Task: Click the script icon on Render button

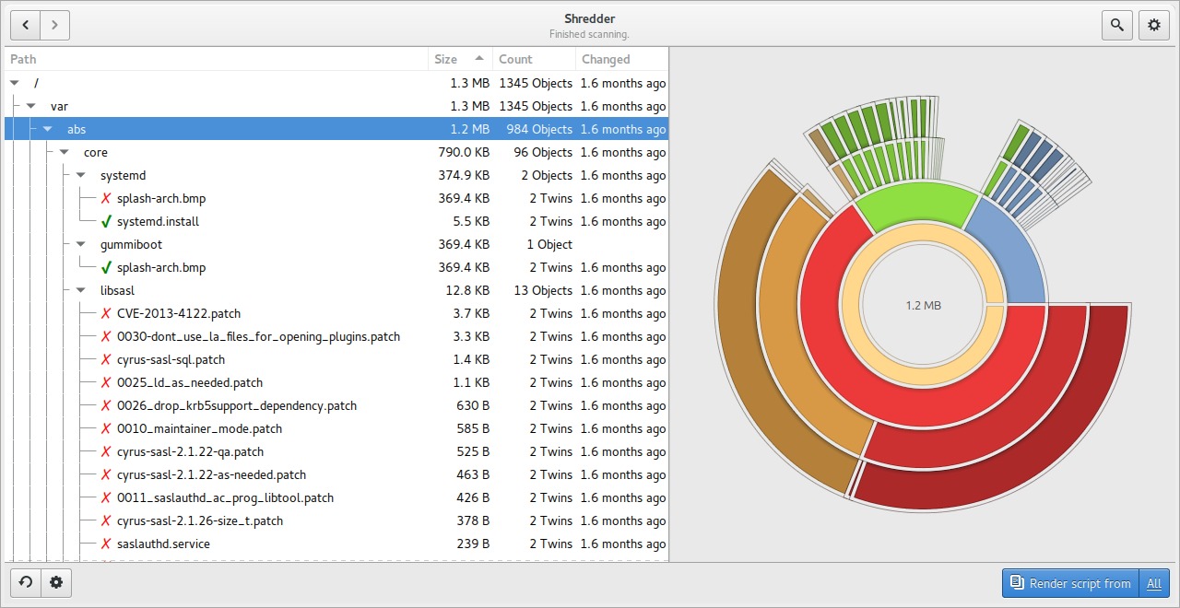Action: [x=1017, y=583]
